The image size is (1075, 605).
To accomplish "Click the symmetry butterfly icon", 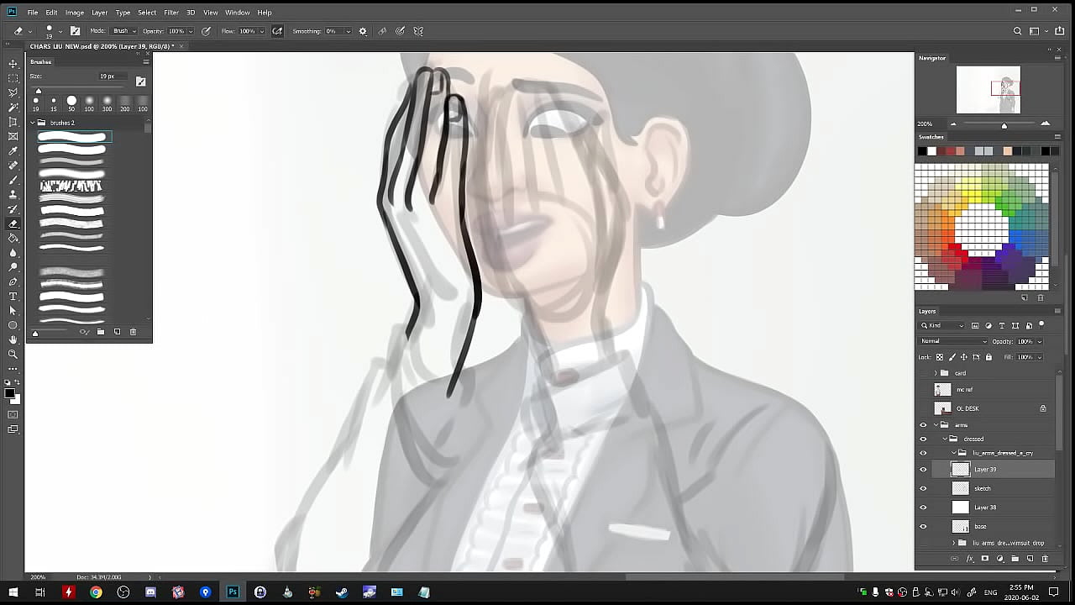I will click(418, 31).
